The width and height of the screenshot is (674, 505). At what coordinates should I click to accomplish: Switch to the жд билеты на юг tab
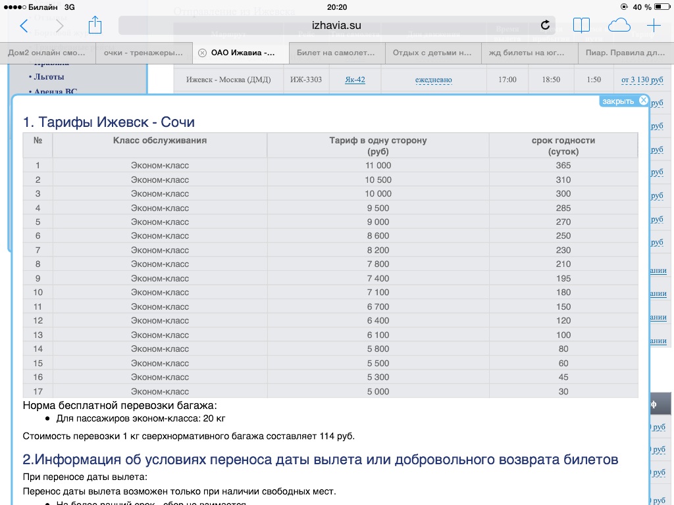[530, 53]
